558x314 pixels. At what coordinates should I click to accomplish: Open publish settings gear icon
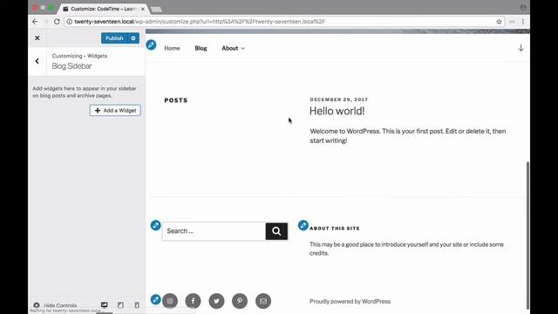click(133, 38)
